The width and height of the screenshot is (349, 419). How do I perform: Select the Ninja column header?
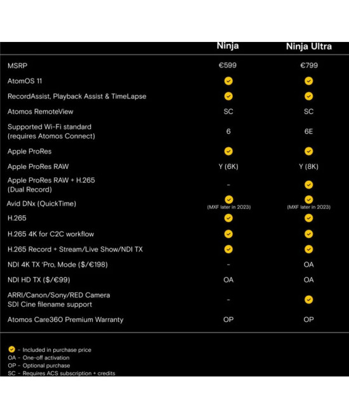click(x=228, y=46)
